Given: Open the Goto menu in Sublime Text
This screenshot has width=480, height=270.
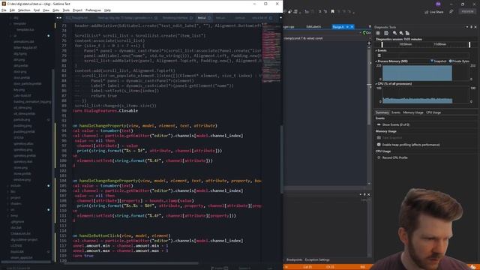Looking at the screenshot, I should [55, 10].
